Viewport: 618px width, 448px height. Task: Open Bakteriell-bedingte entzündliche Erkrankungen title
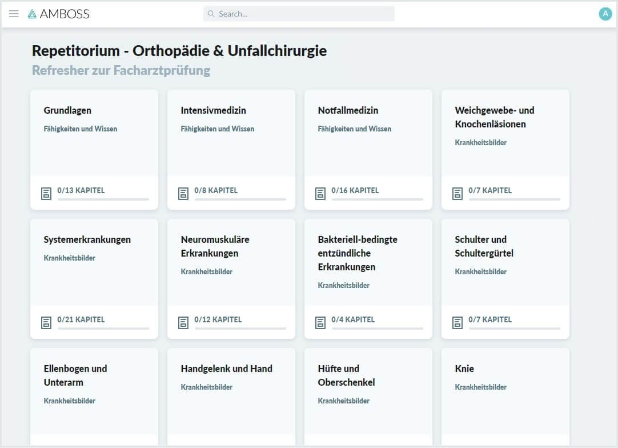pos(358,253)
